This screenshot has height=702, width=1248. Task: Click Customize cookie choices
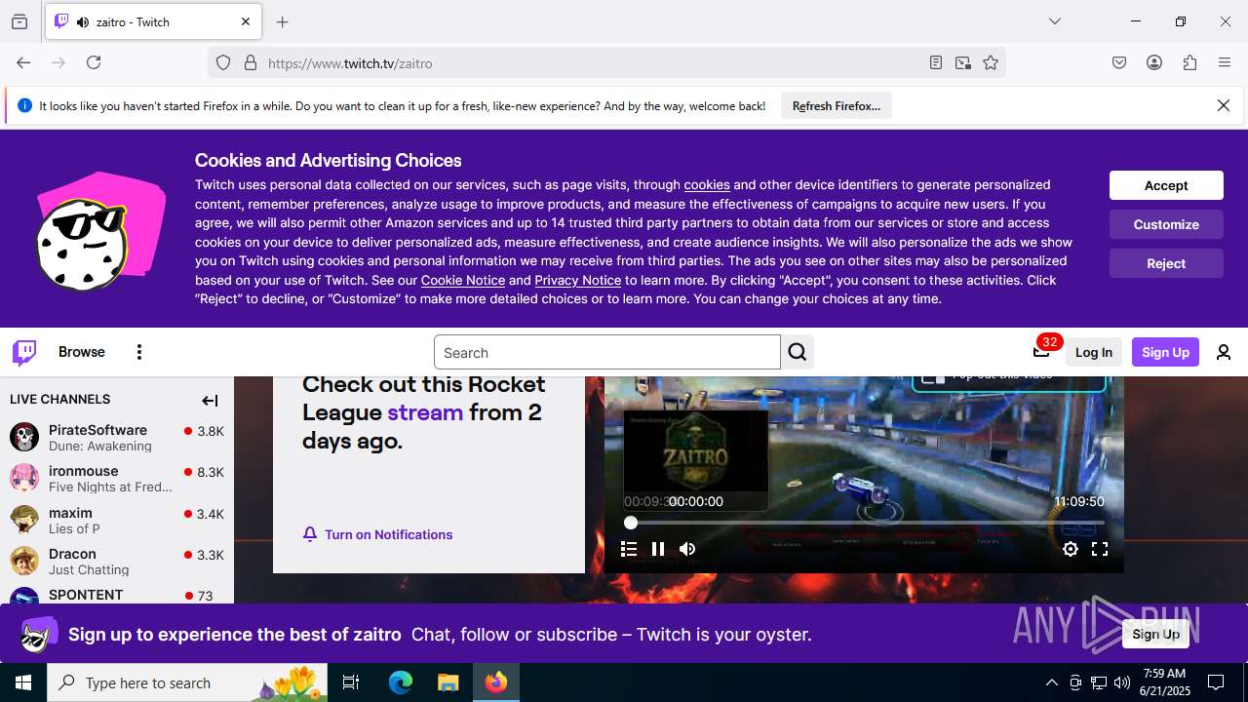click(1166, 224)
